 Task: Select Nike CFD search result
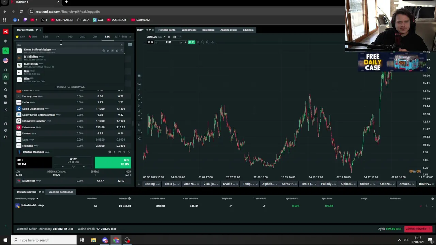[70, 79]
